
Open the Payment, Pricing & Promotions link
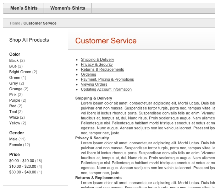pyautogui.click(x=107, y=79)
